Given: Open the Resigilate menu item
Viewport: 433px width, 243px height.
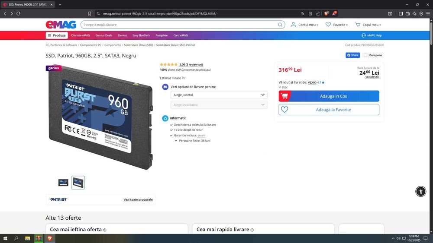Looking at the screenshot, I should tap(162, 35).
